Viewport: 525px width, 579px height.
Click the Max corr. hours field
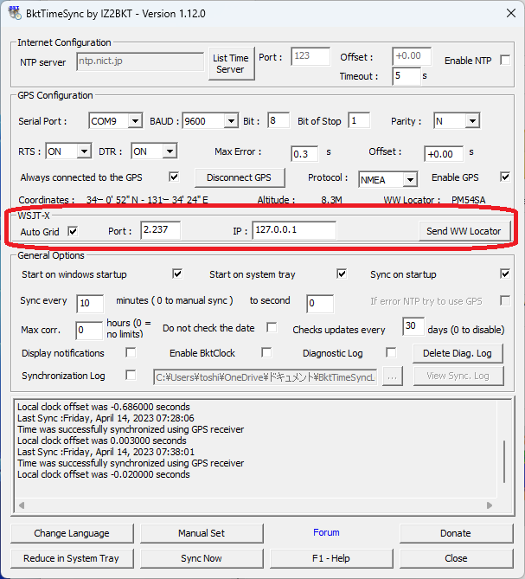pyautogui.click(x=89, y=330)
